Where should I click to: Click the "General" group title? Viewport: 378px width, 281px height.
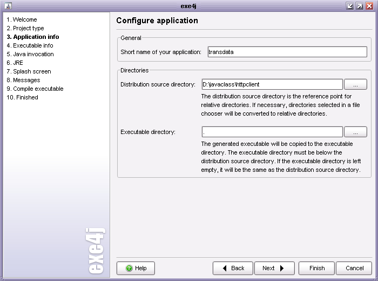(x=131, y=38)
